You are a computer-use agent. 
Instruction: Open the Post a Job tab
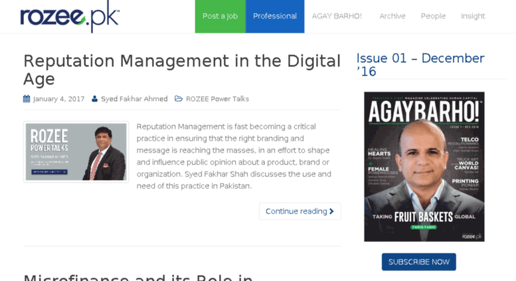click(220, 17)
